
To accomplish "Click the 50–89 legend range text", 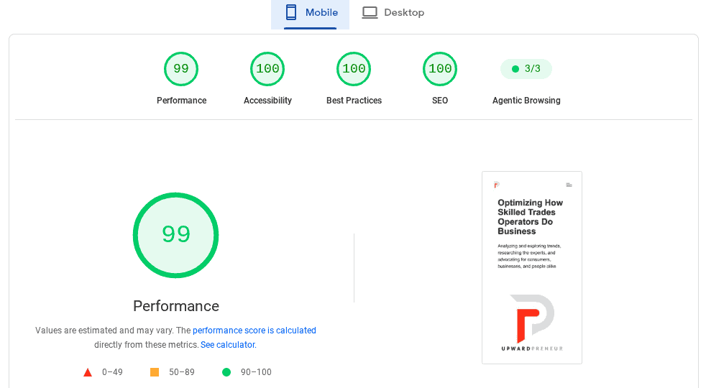I will tap(182, 372).
